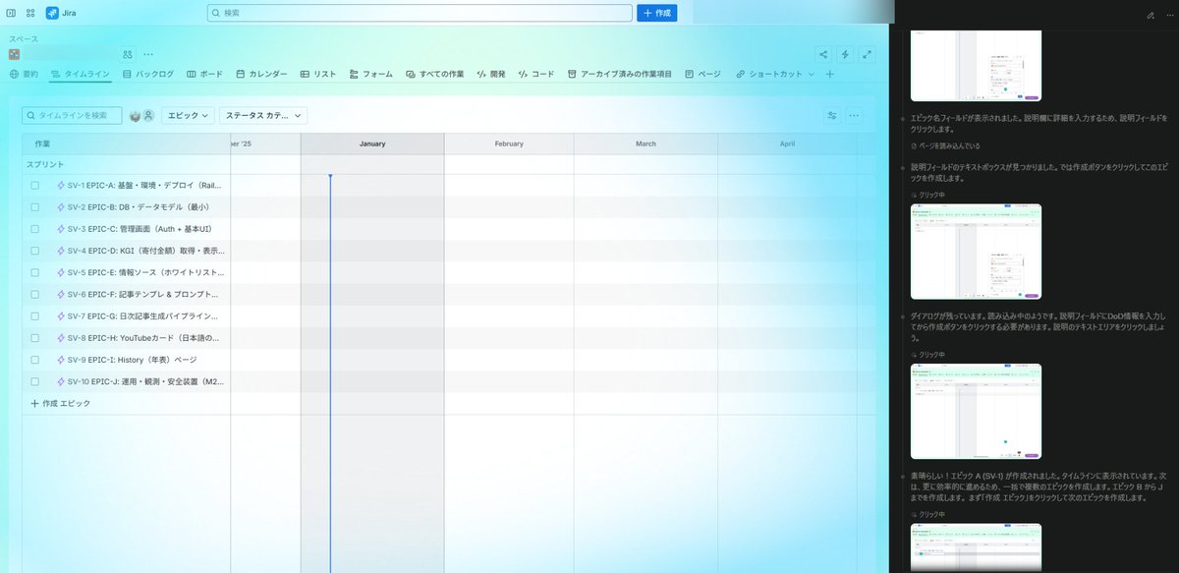The height and width of the screenshot is (573, 1179).
Task: Click the March month header
Action: click(x=646, y=143)
